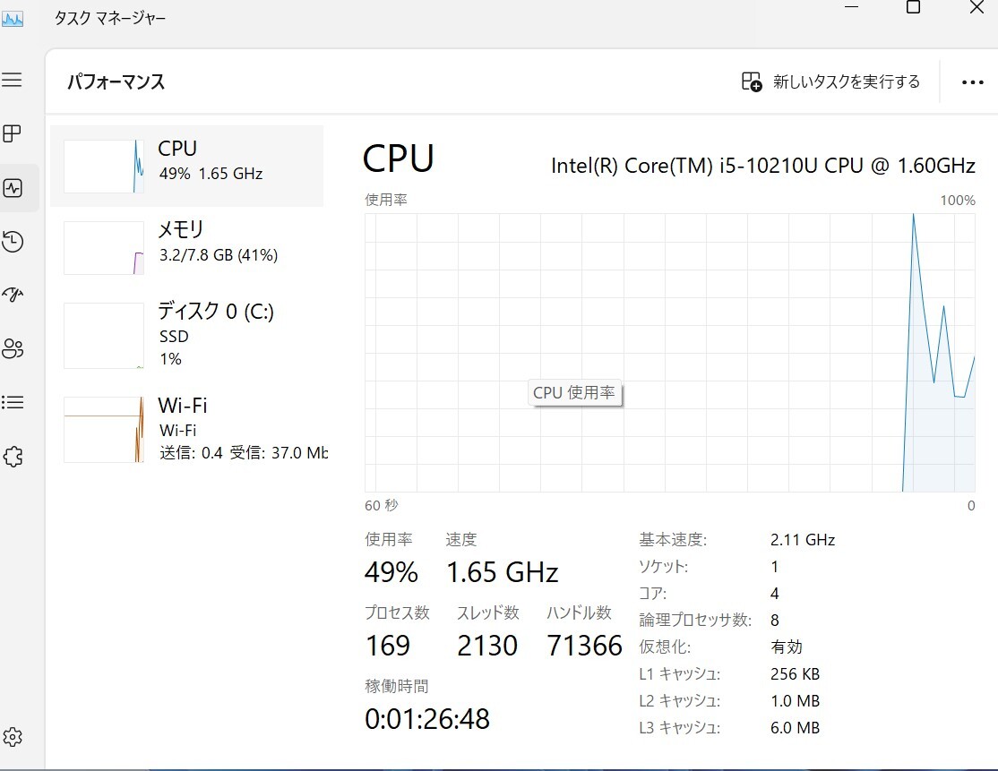Click the Task Manager icon in the title bar

click(13, 17)
